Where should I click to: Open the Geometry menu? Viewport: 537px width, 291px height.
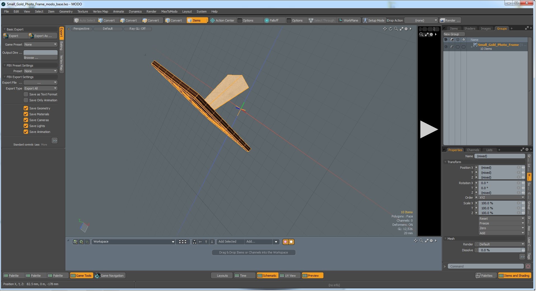tap(66, 11)
